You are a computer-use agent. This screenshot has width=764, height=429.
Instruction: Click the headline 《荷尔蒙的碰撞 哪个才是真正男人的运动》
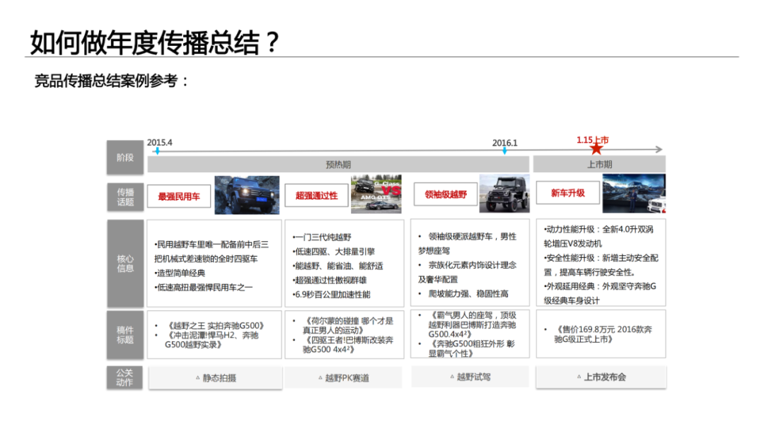(x=348, y=325)
